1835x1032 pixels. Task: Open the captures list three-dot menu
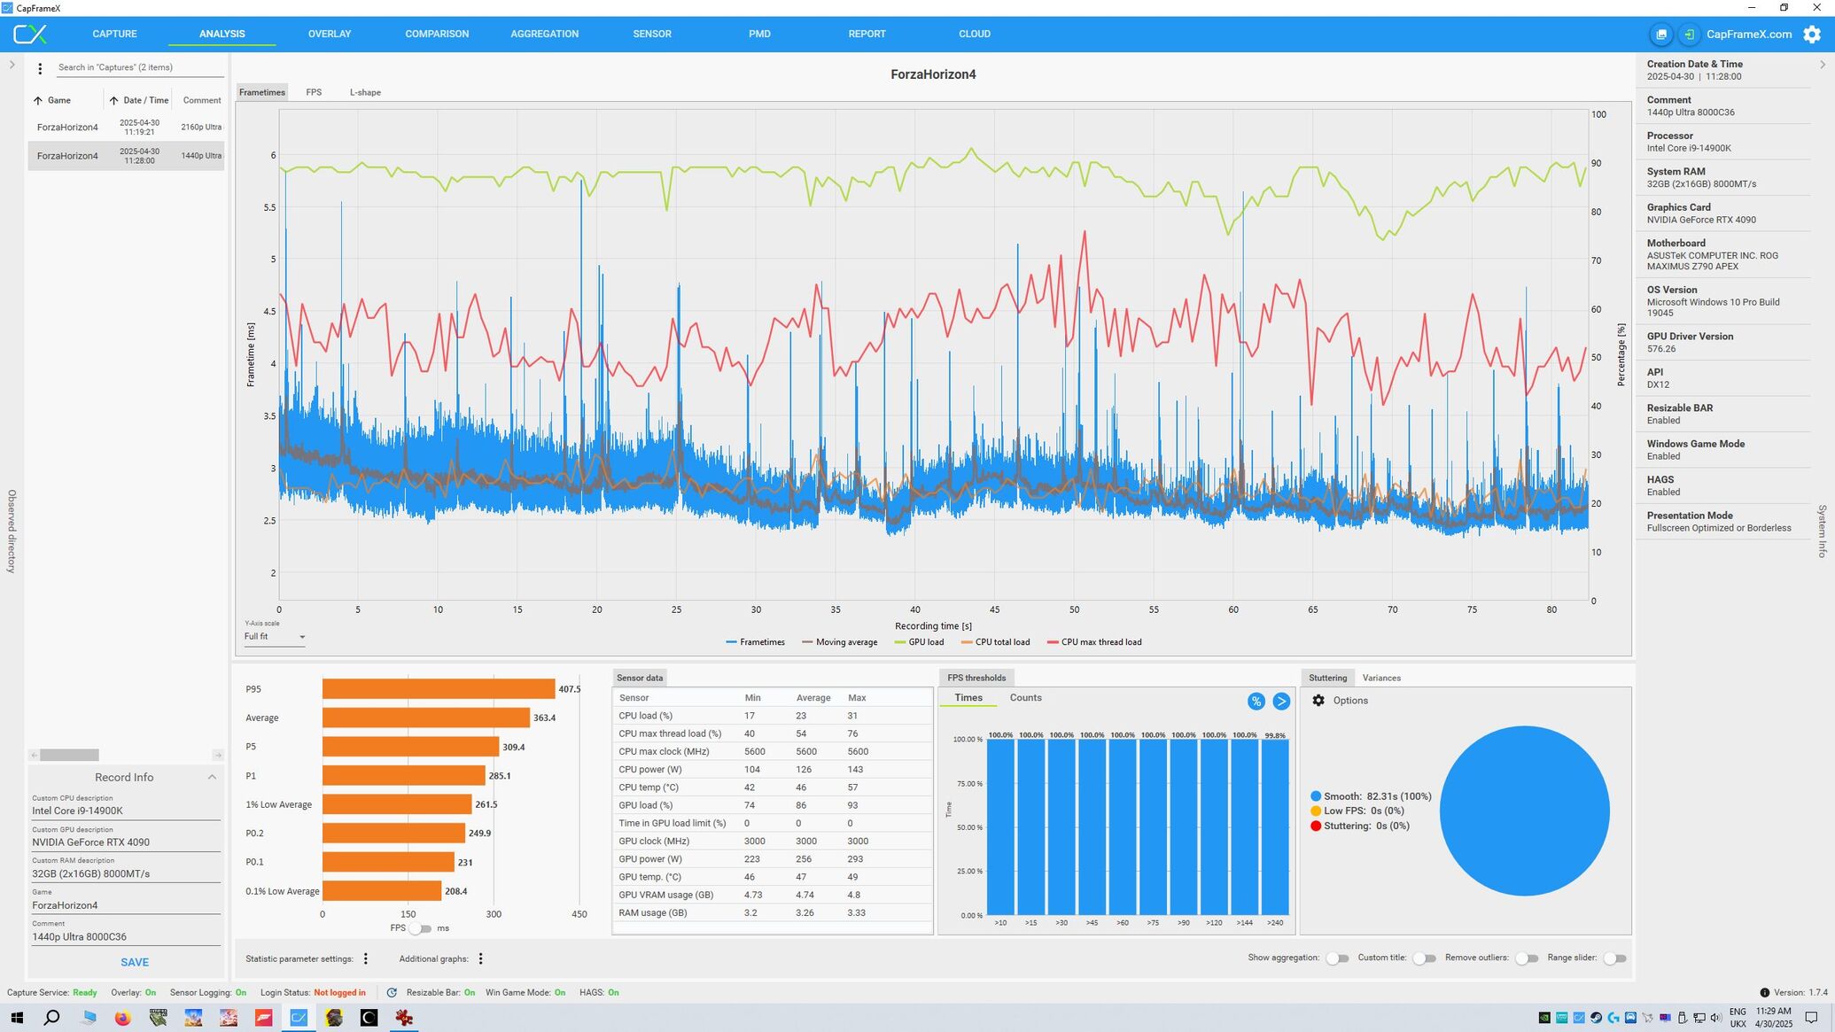(40, 68)
